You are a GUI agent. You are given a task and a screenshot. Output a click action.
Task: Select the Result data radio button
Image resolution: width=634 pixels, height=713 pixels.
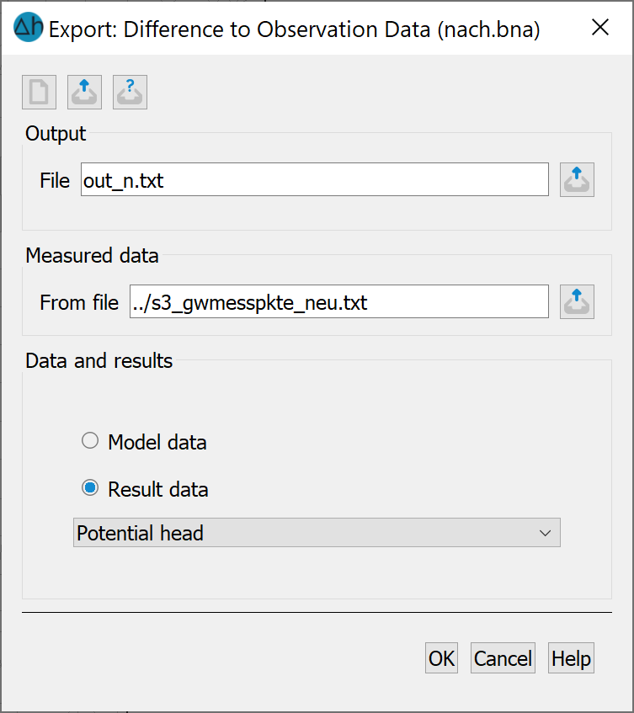pyautogui.click(x=90, y=488)
